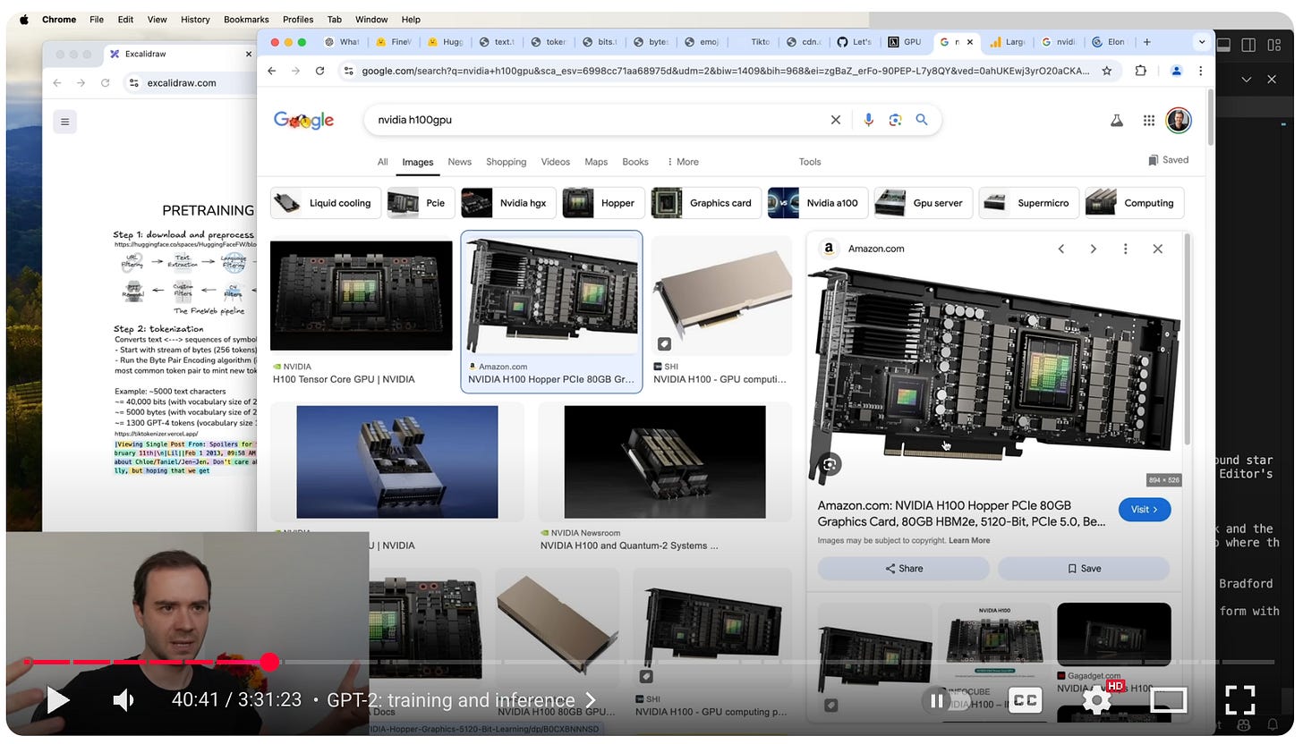Viewport: 1303px width, 744px height.
Task: Play the video with the play button
Action: point(58,700)
